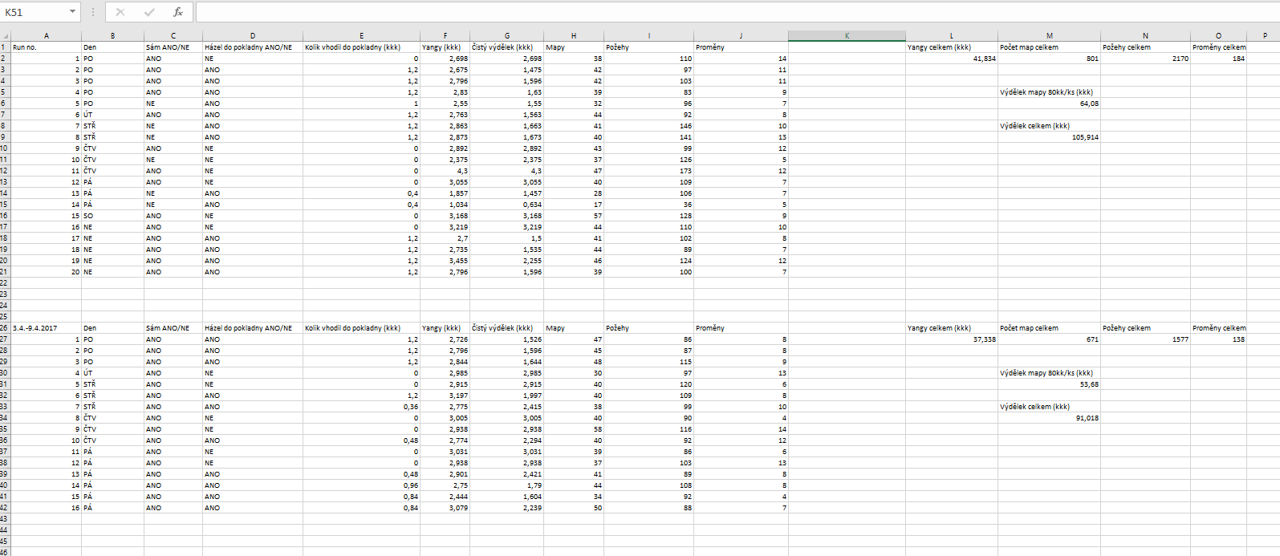1280x556 pixels.
Task: Select the cell with value 64,08
Action: 1049,103
